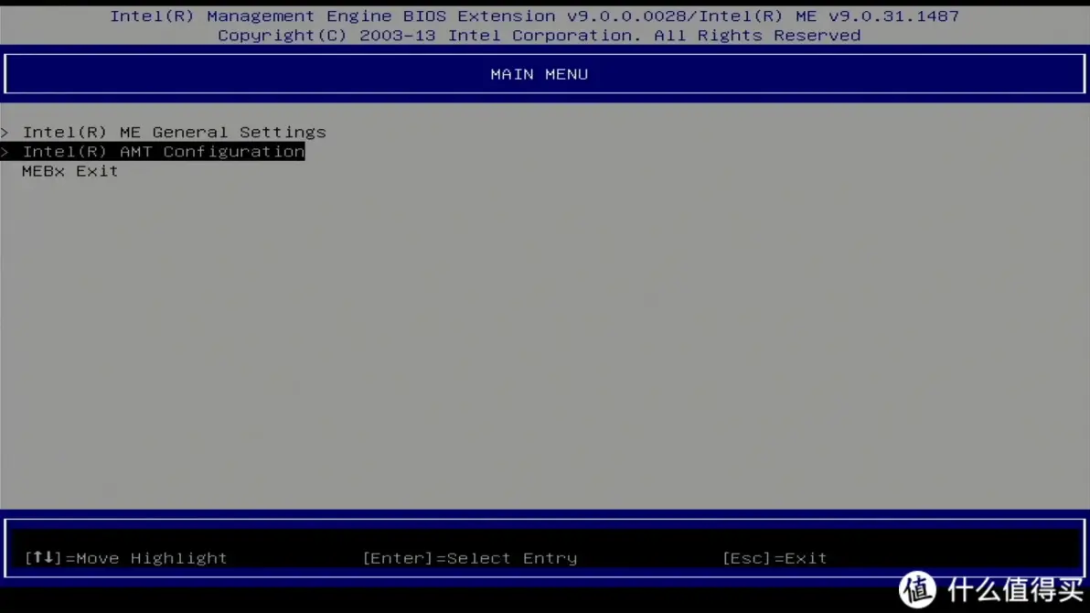Click the blue MAIN MENU title bar

pos(540,74)
